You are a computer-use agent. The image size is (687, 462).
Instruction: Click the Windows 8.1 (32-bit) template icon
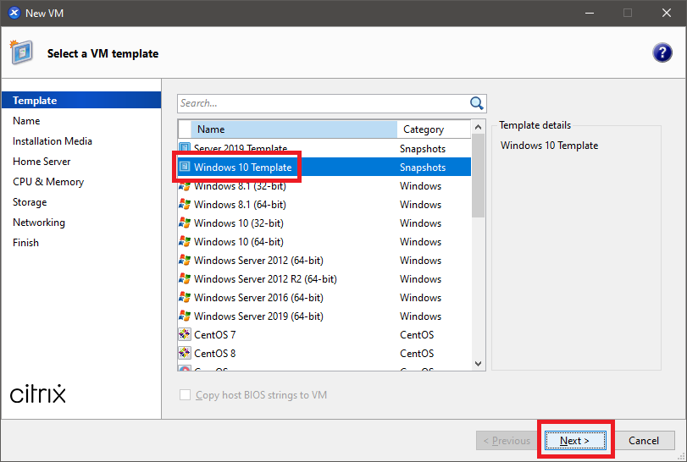pyautogui.click(x=185, y=186)
